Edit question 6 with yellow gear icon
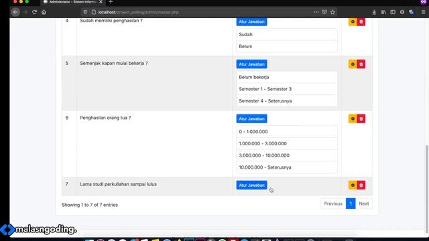This screenshot has width=429, height=241. pyautogui.click(x=353, y=119)
